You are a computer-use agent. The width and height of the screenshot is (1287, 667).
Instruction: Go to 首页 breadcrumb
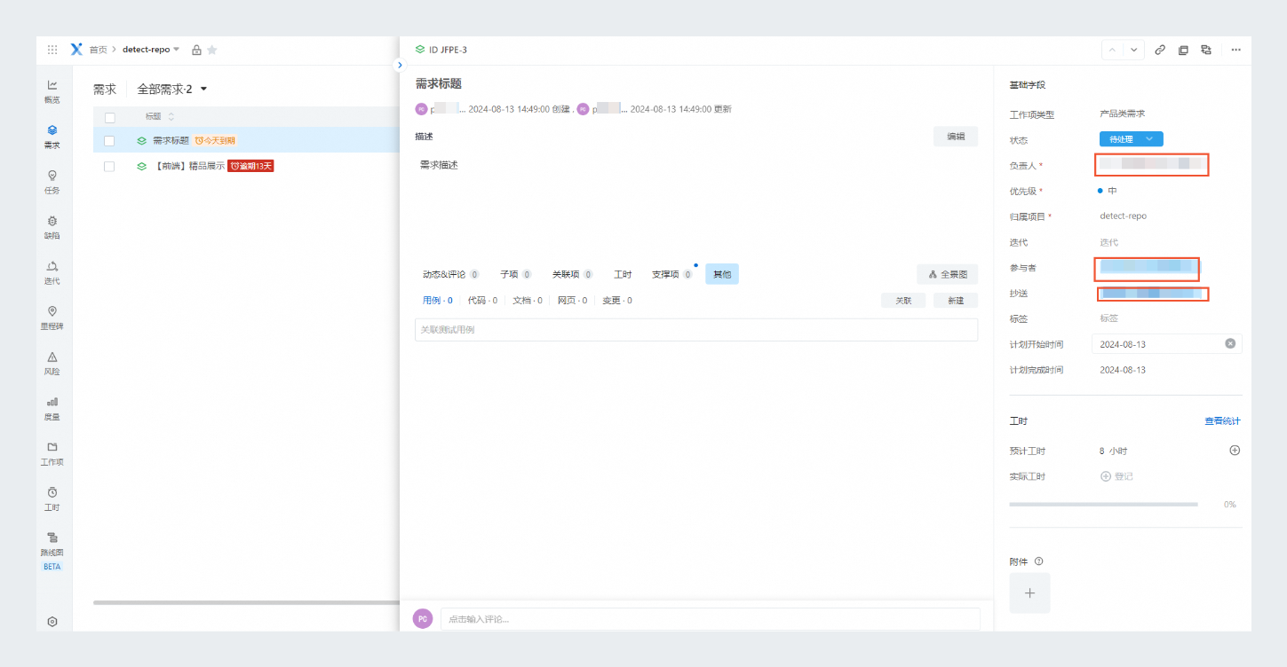pyautogui.click(x=99, y=50)
